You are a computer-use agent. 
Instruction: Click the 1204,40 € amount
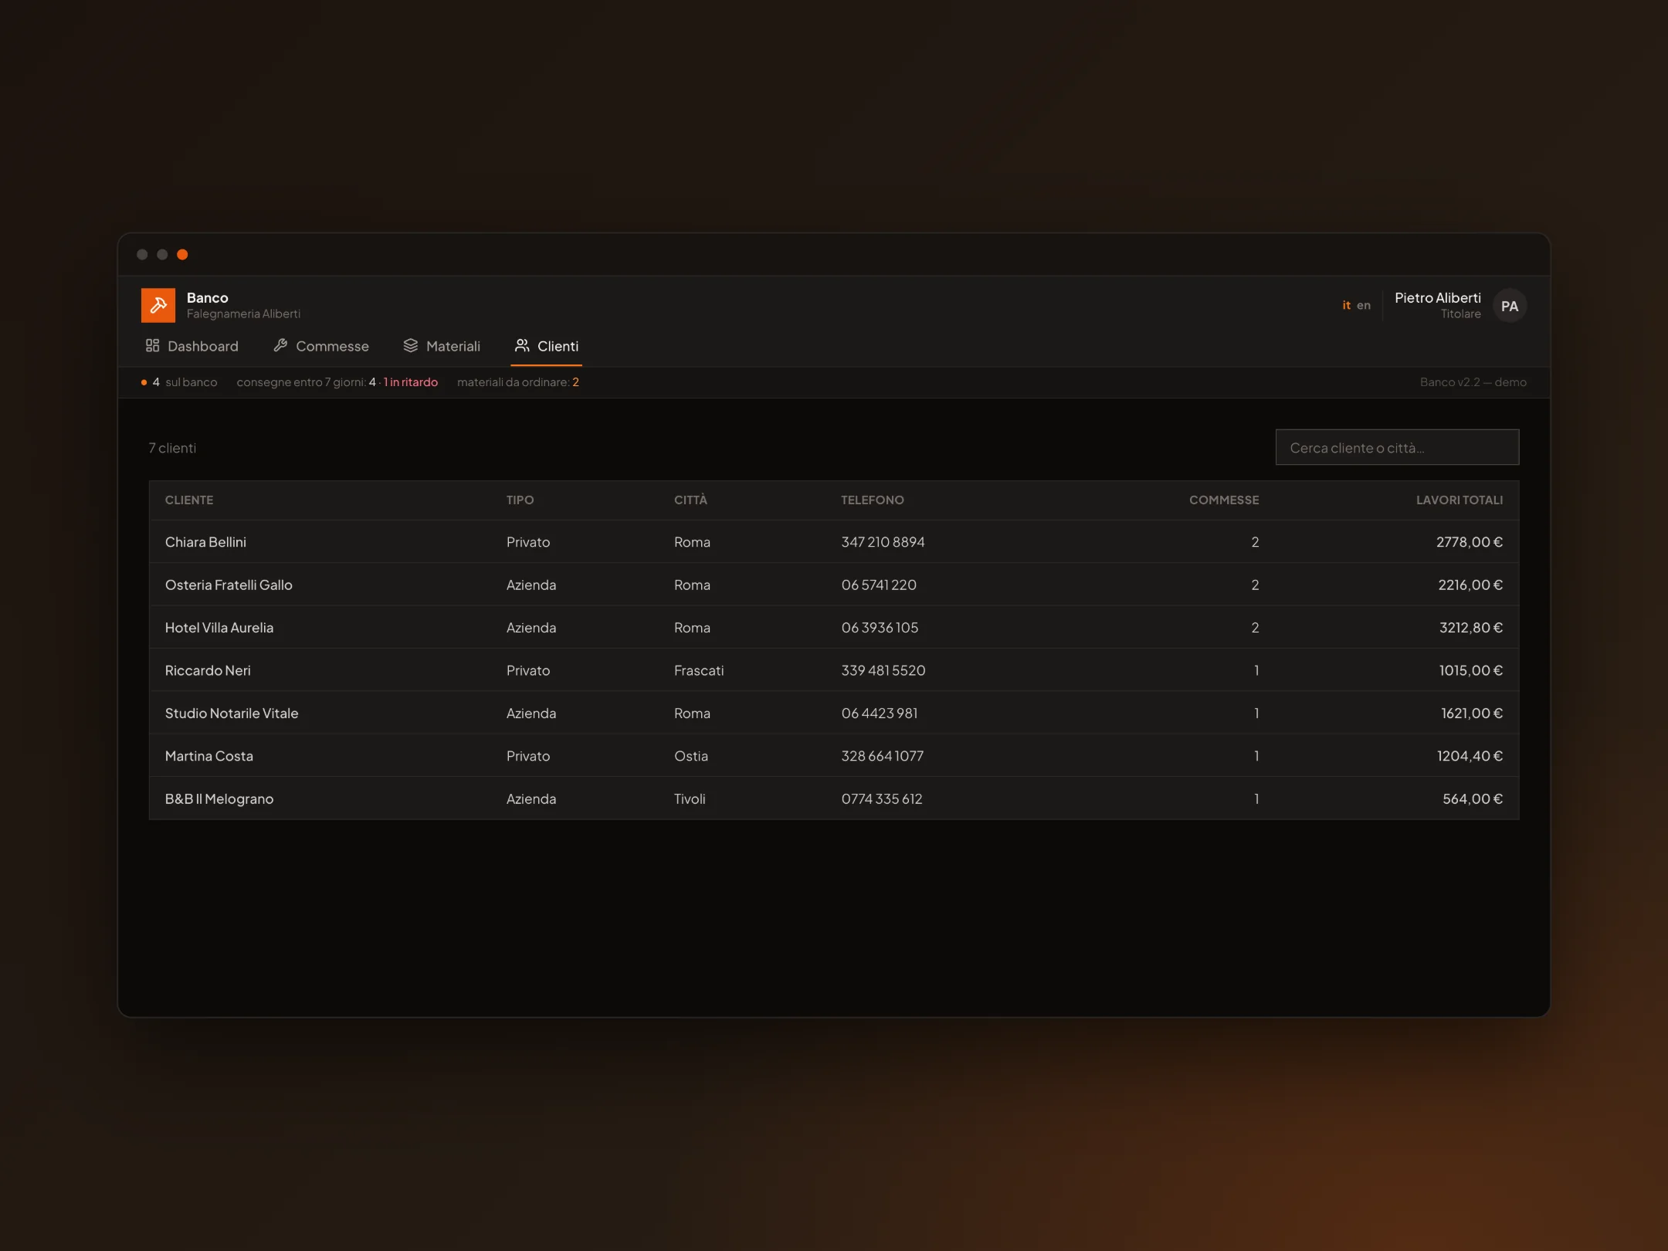click(1470, 756)
